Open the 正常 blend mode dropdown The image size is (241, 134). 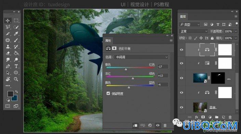[193, 31]
